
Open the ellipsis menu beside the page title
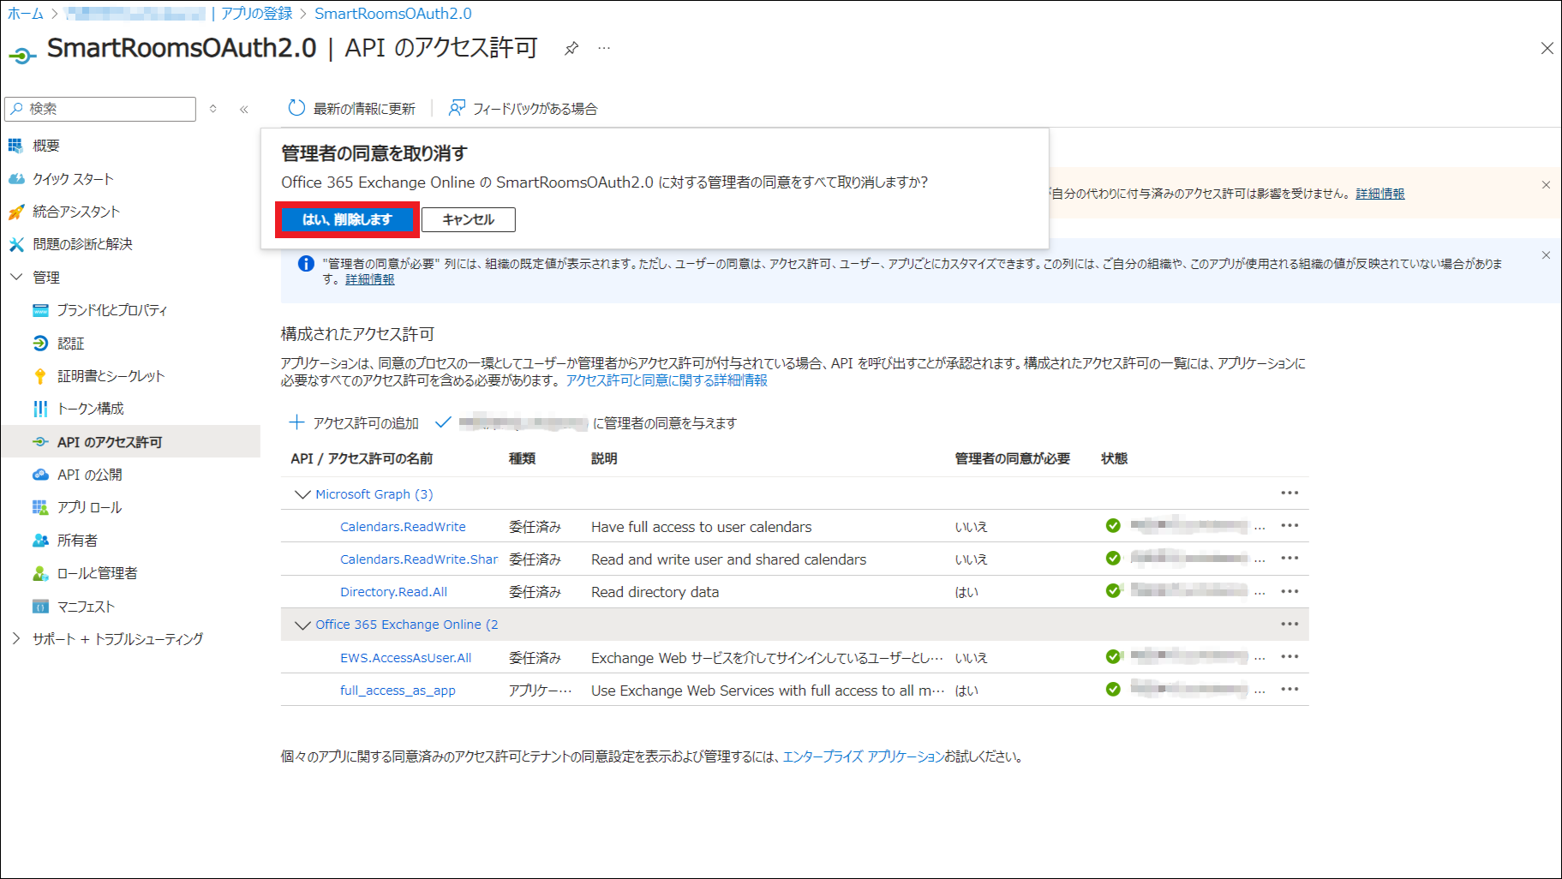click(x=604, y=49)
